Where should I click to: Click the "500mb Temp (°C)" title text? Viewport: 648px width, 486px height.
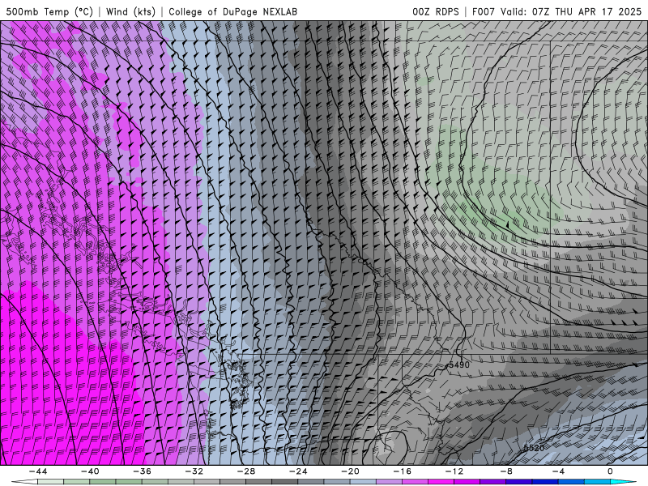pyautogui.click(x=49, y=11)
